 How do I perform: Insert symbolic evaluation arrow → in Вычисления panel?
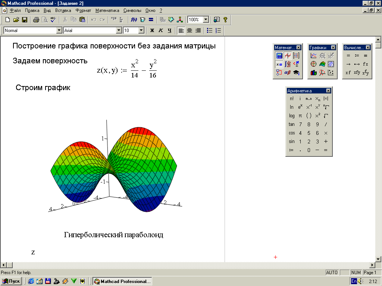coord(348,64)
